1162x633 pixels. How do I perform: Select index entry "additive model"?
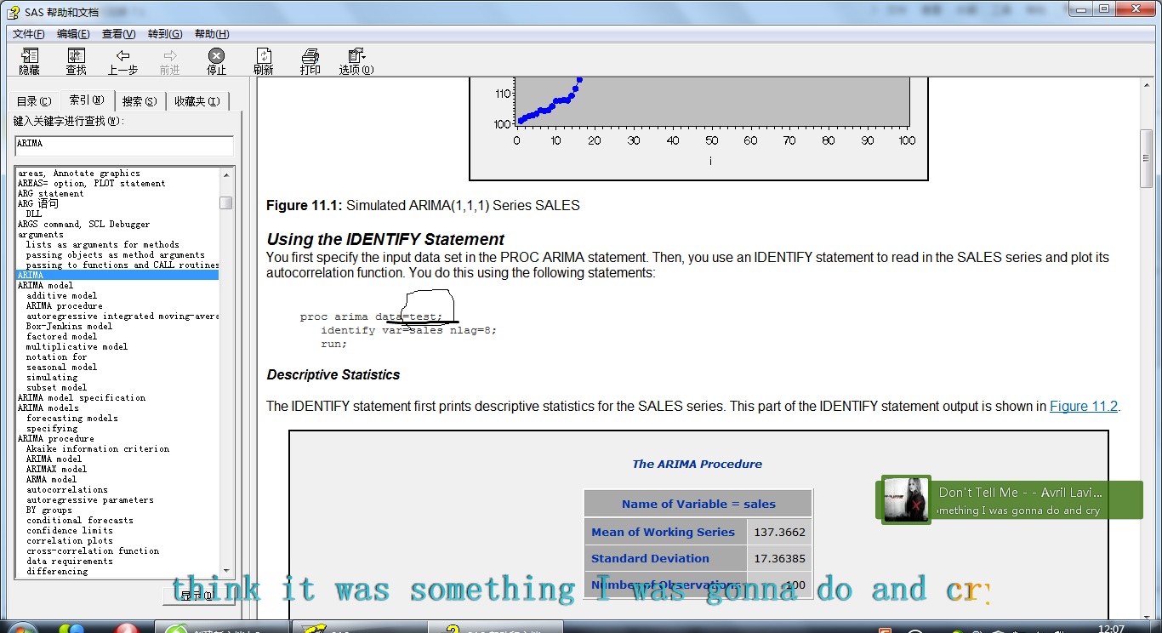(x=61, y=296)
